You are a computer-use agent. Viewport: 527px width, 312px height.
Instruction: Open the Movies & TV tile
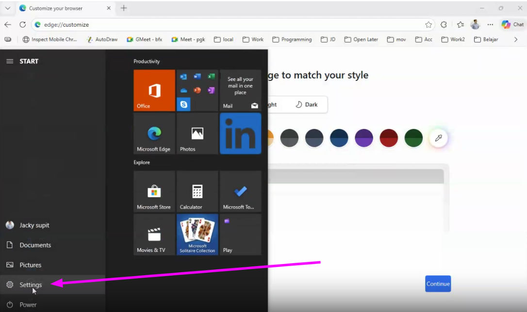154,234
